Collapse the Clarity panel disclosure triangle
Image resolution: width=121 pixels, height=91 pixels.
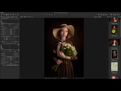coord(1,55)
